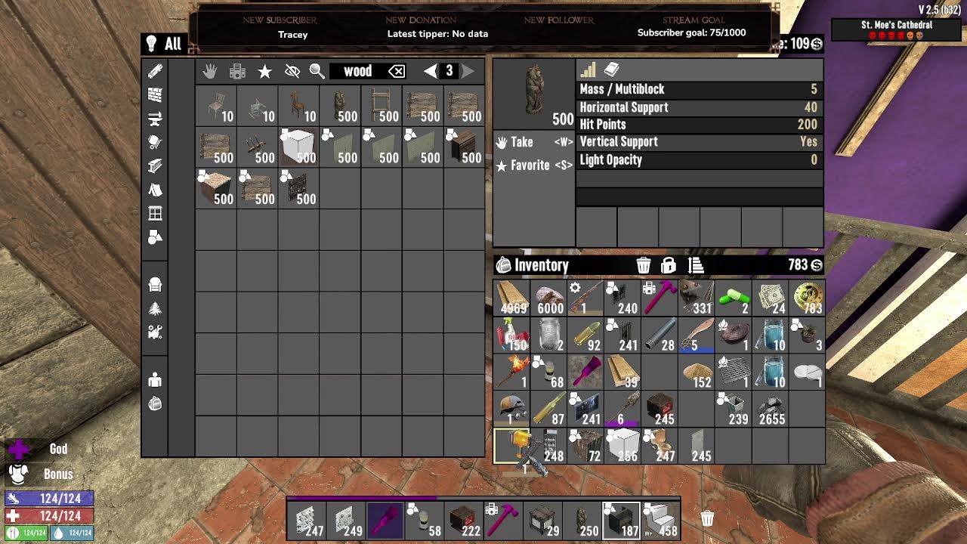Toggle the dev blocks filter icon
967x544 pixels.
pyautogui.click(x=237, y=71)
